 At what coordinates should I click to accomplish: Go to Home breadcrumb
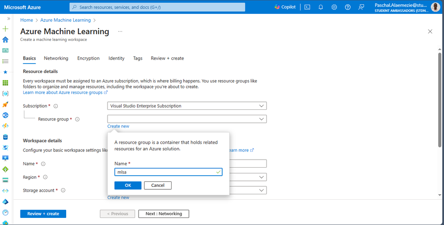point(27,20)
